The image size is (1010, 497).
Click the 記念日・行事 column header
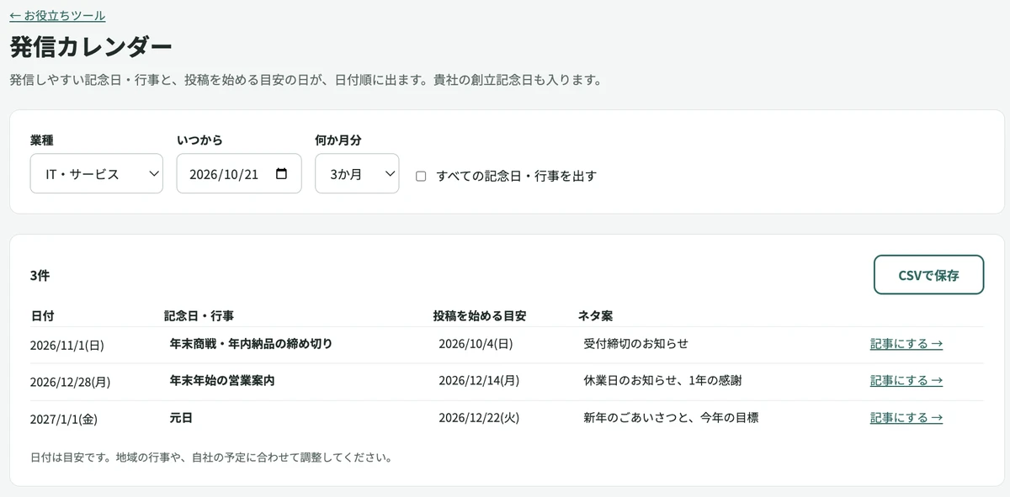199,316
